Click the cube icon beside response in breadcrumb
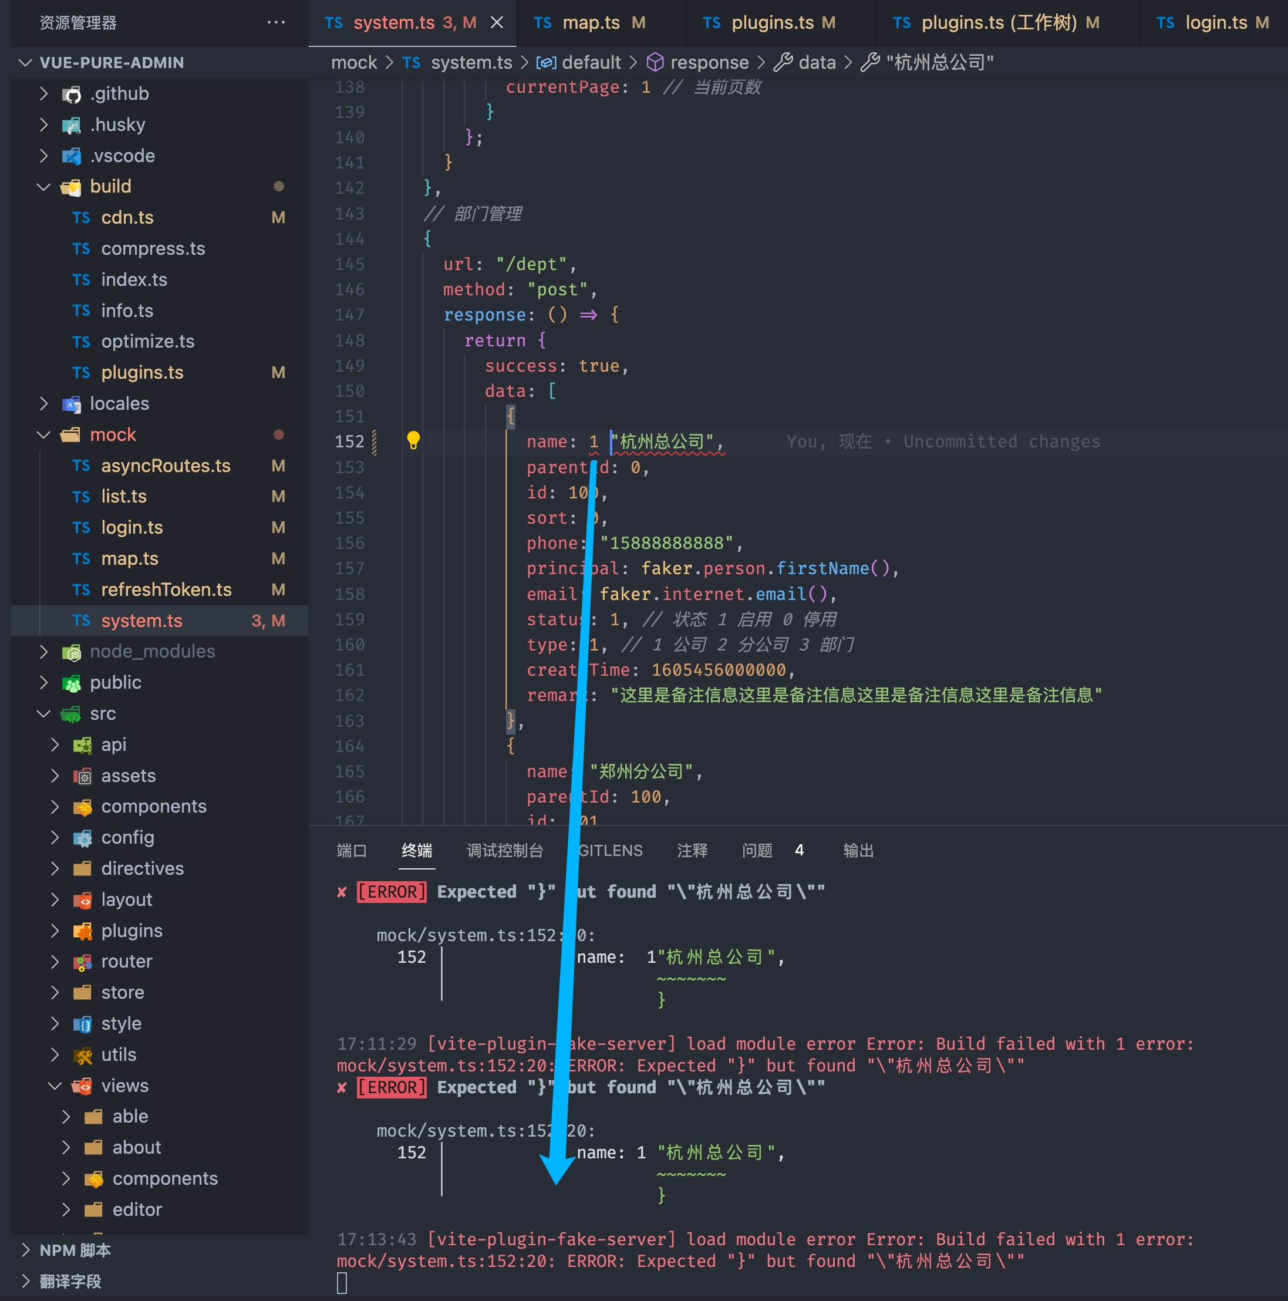The height and width of the screenshot is (1301, 1288). click(655, 62)
